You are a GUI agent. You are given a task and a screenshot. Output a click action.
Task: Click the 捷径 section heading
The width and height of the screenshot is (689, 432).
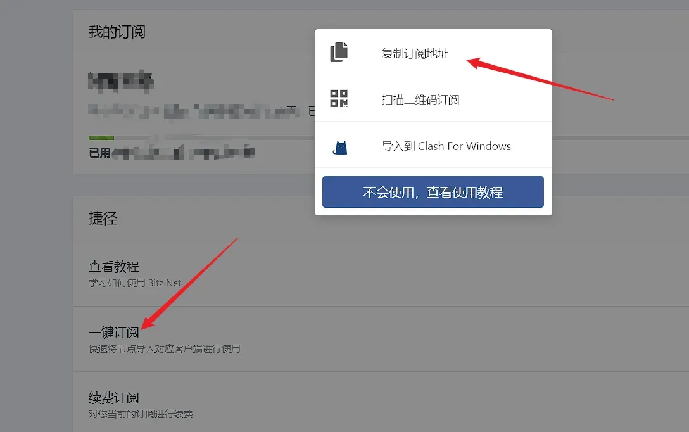103,218
